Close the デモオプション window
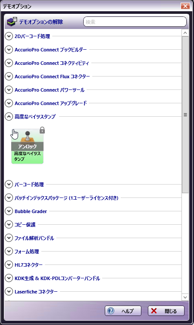Image resolution: width=194 pixels, height=325 pixels. 185,6
